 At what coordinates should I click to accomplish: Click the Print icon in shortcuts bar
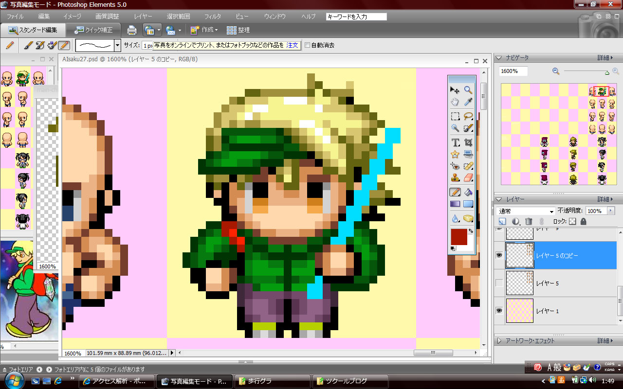(x=131, y=30)
